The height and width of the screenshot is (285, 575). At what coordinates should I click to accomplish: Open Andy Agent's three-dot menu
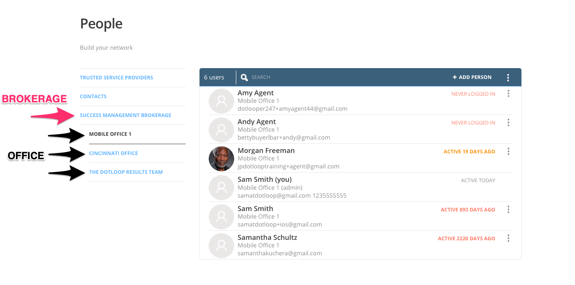click(509, 122)
